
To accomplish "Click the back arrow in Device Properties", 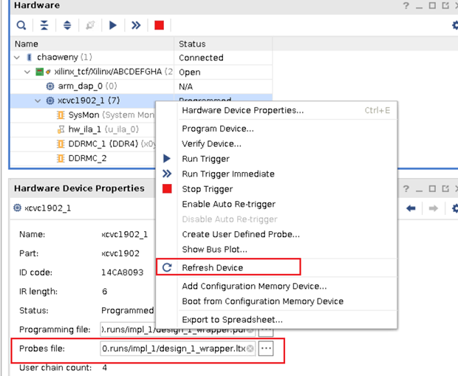I will (x=411, y=208).
